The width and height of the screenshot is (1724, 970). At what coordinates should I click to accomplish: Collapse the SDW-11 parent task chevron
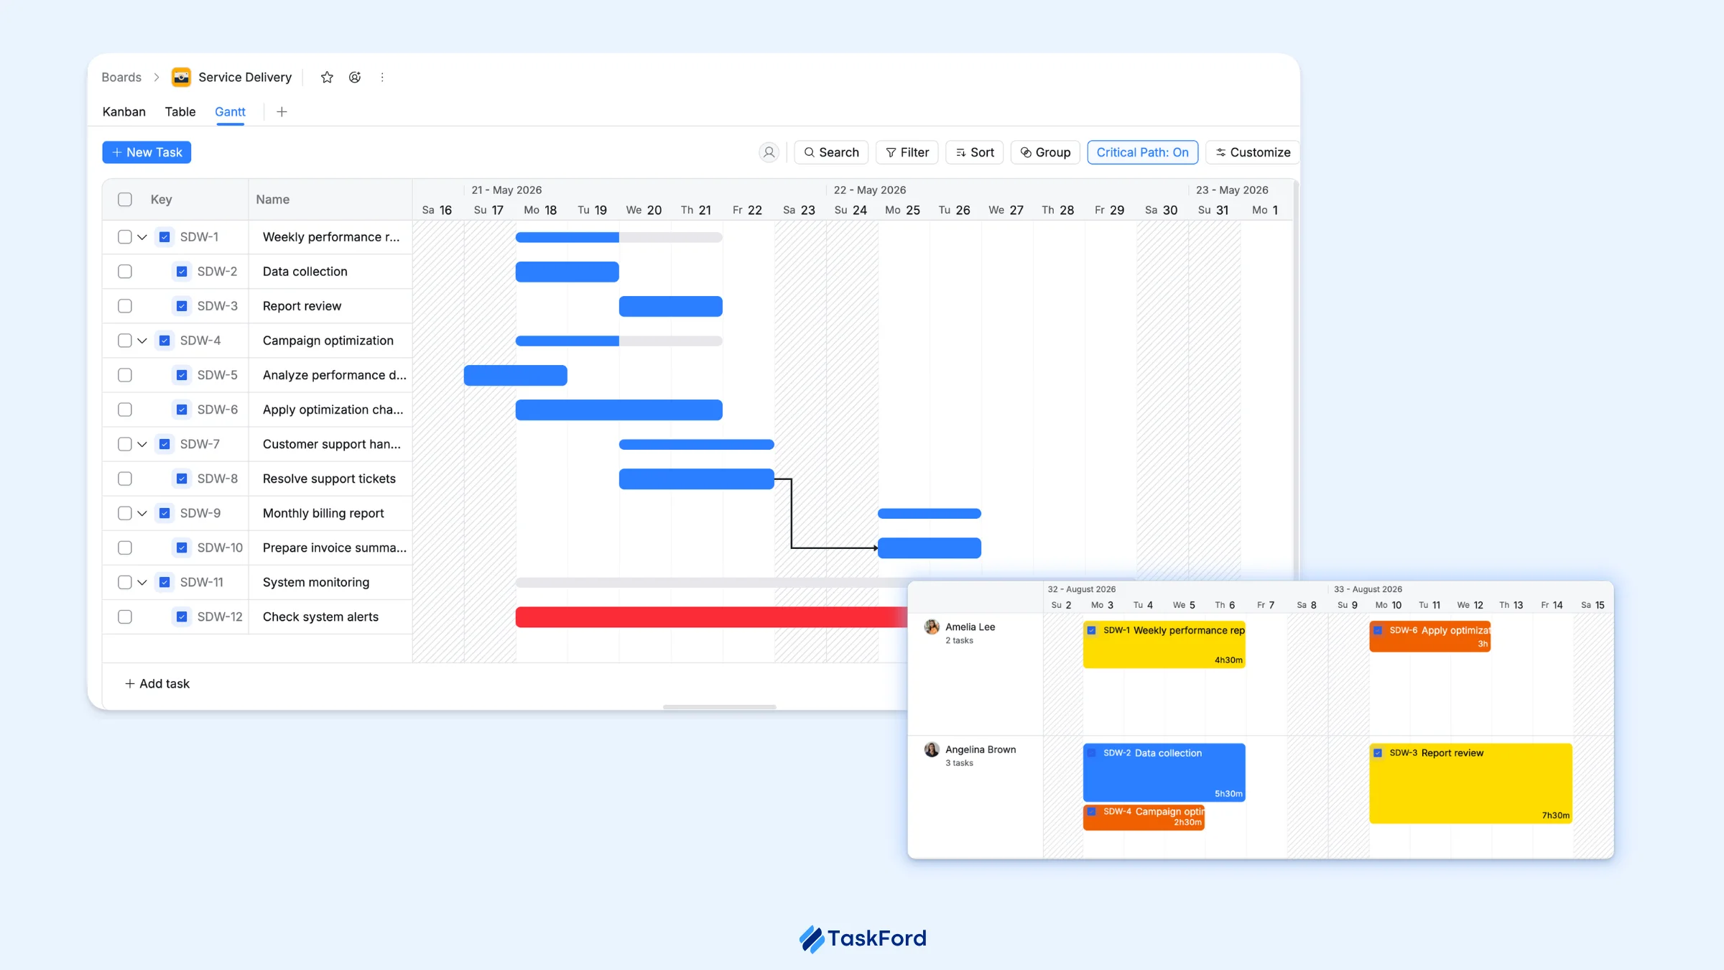[x=142, y=582]
